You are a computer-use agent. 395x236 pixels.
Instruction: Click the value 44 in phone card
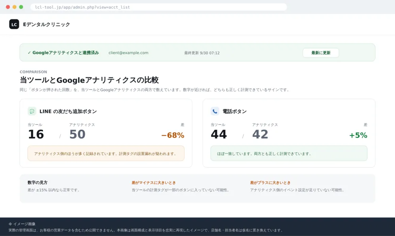pos(219,134)
